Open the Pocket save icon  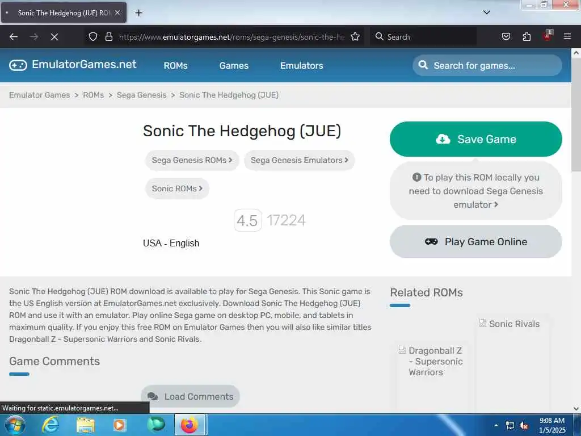point(506,36)
